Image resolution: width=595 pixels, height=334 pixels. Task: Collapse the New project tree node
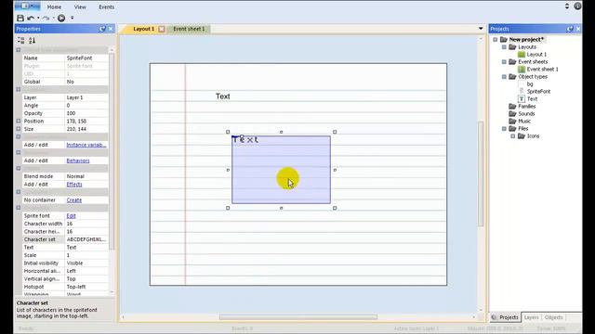tap(496, 39)
